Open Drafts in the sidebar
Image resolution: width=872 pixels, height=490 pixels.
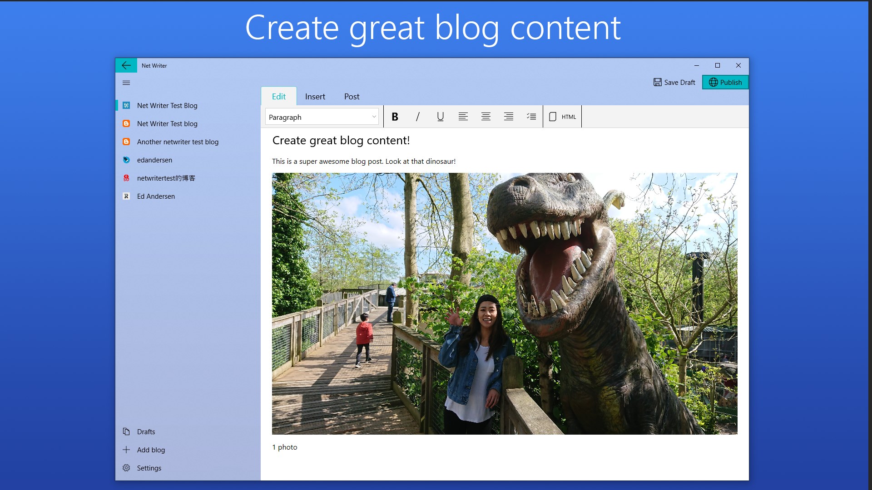pyautogui.click(x=146, y=431)
